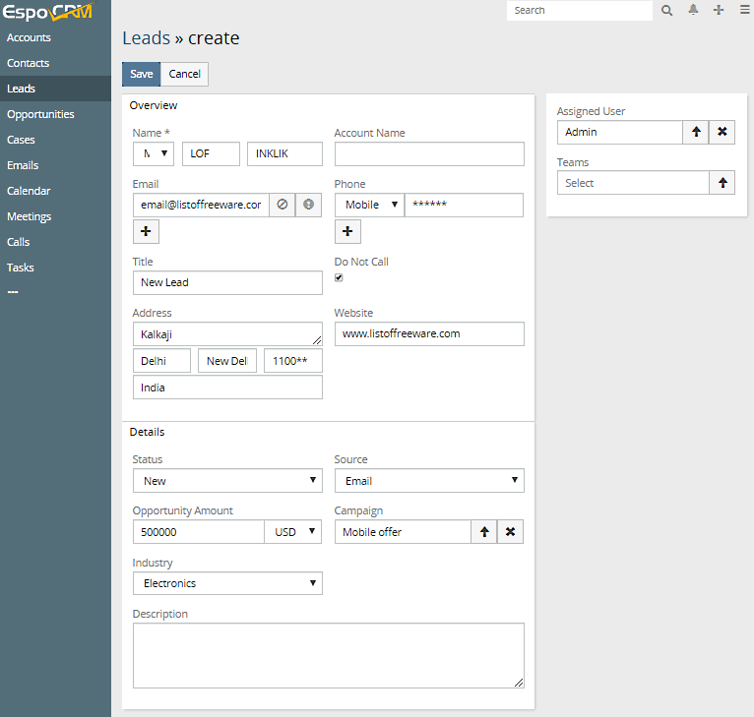The image size is (754, 717).
Task: Cancel lead creation
Action: [x=185, y=74]
